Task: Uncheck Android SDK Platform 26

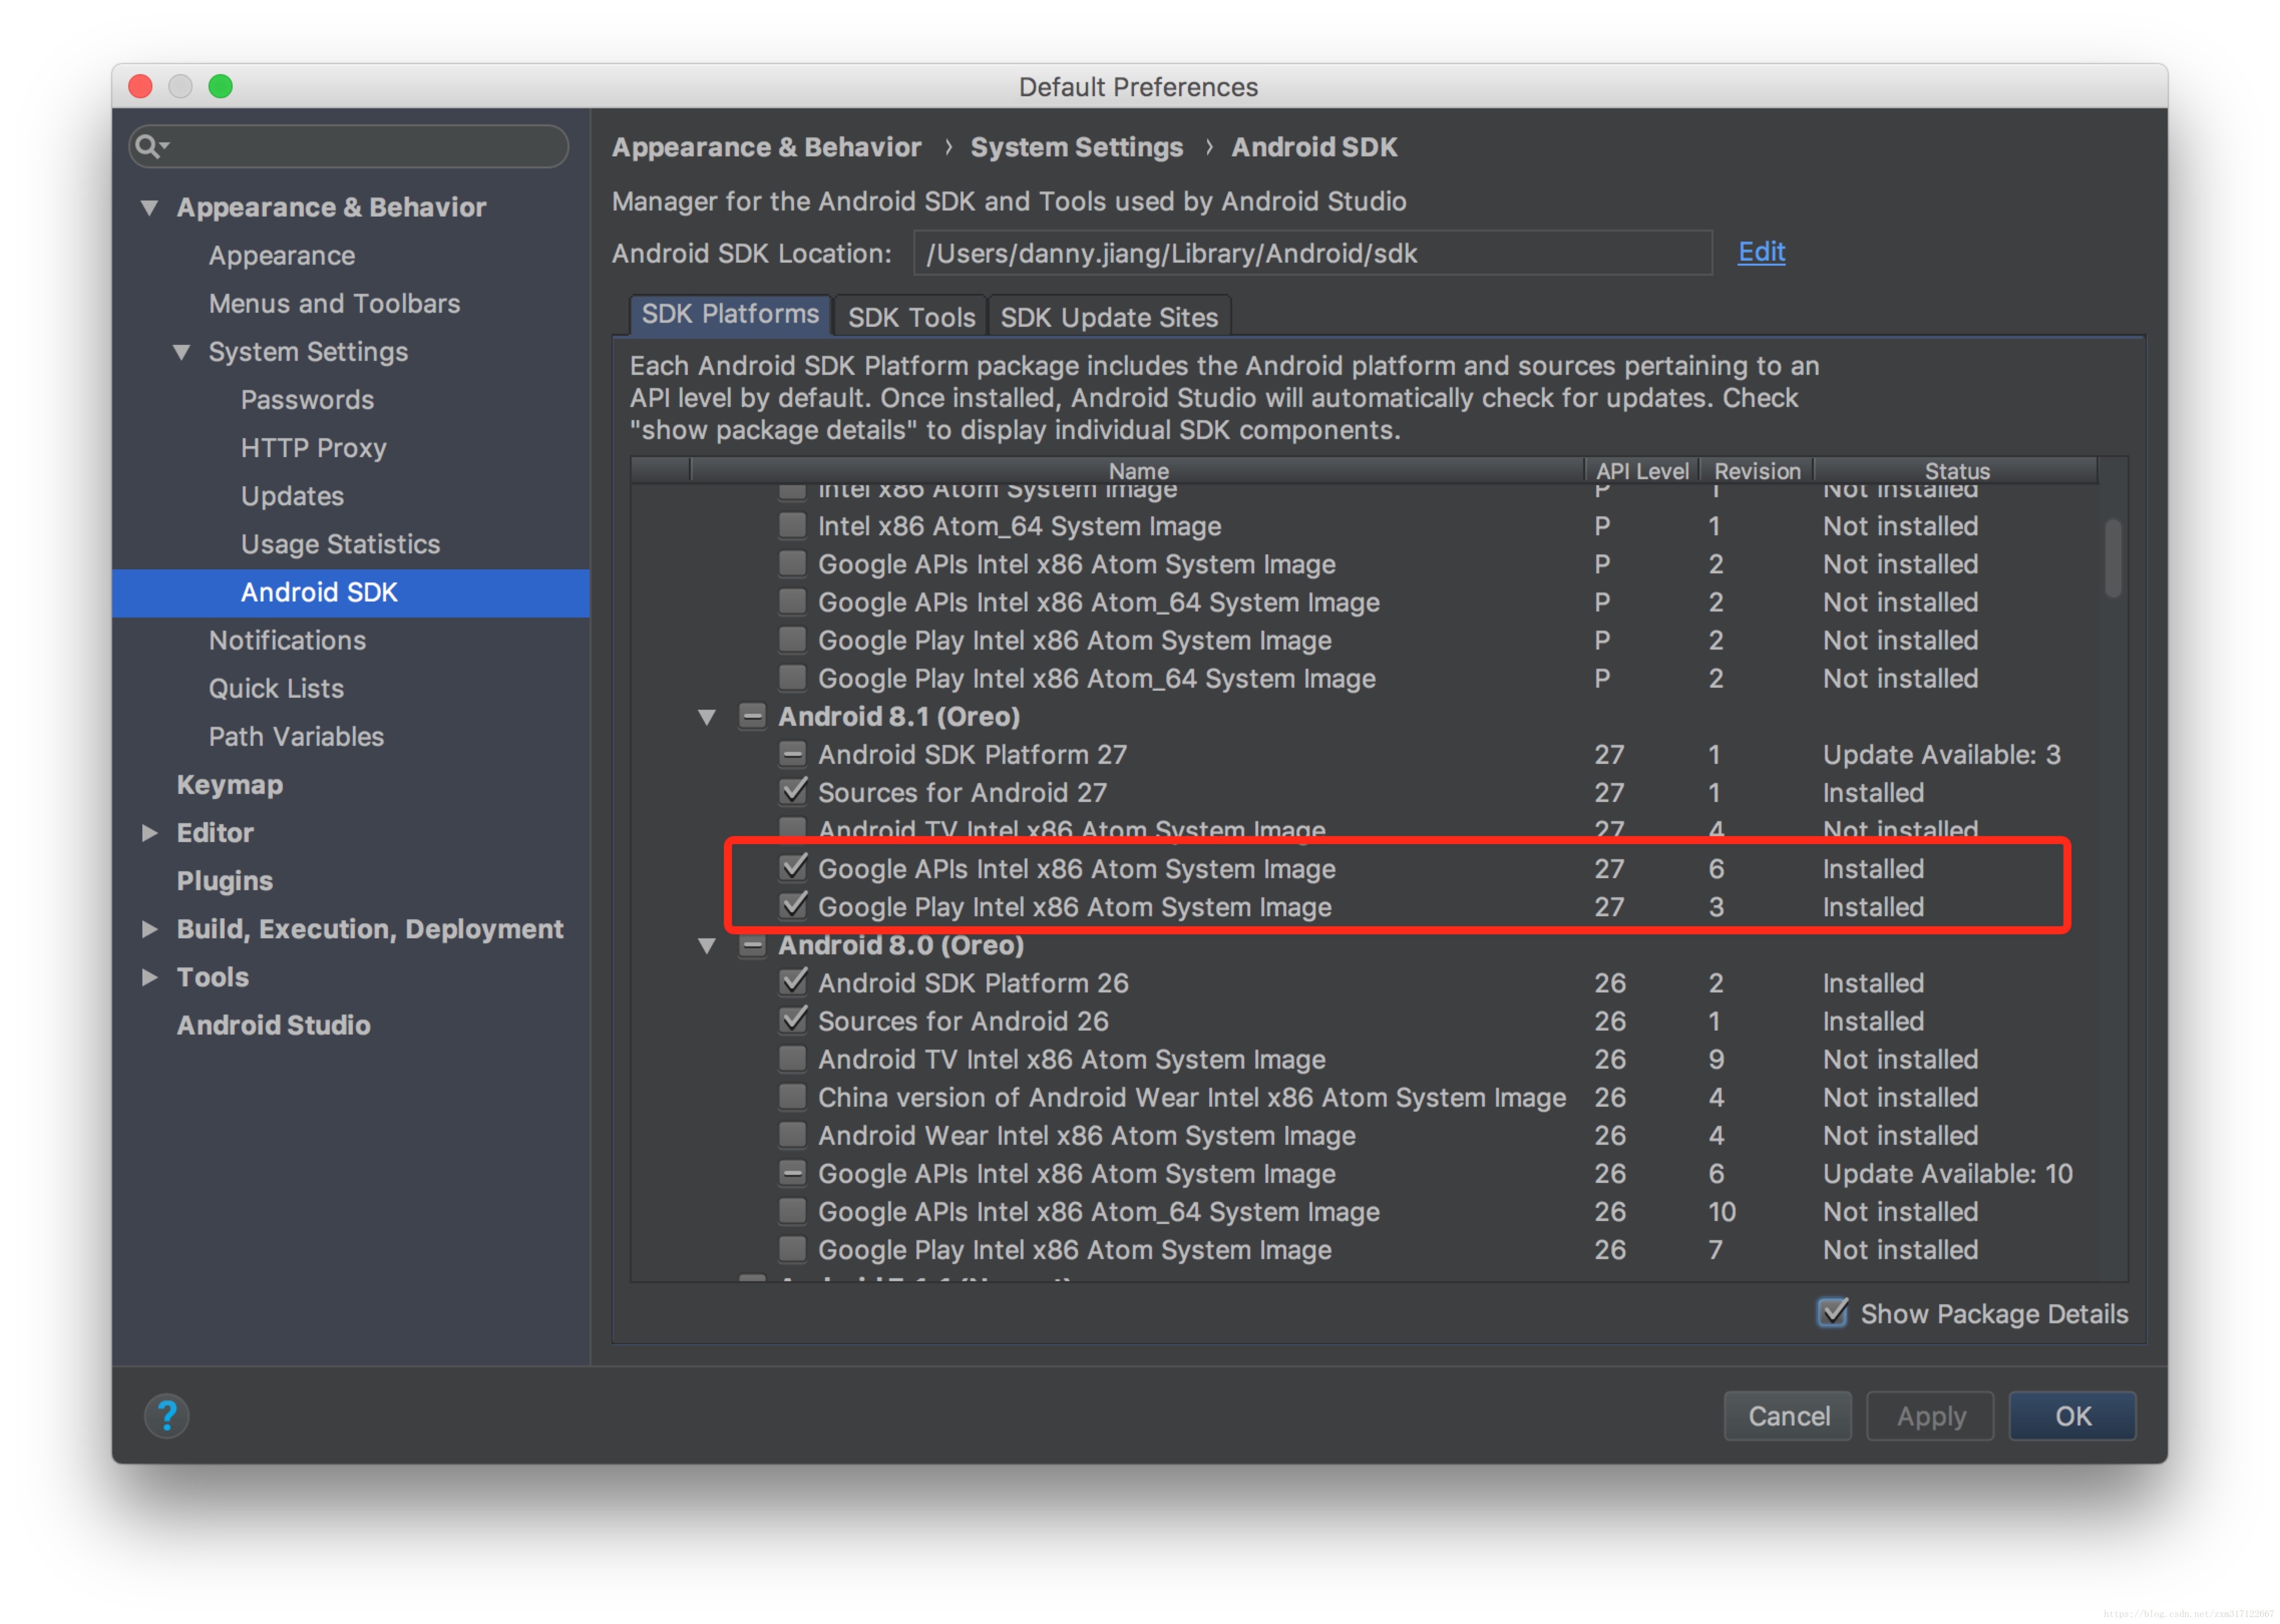Action: [792, 983]
